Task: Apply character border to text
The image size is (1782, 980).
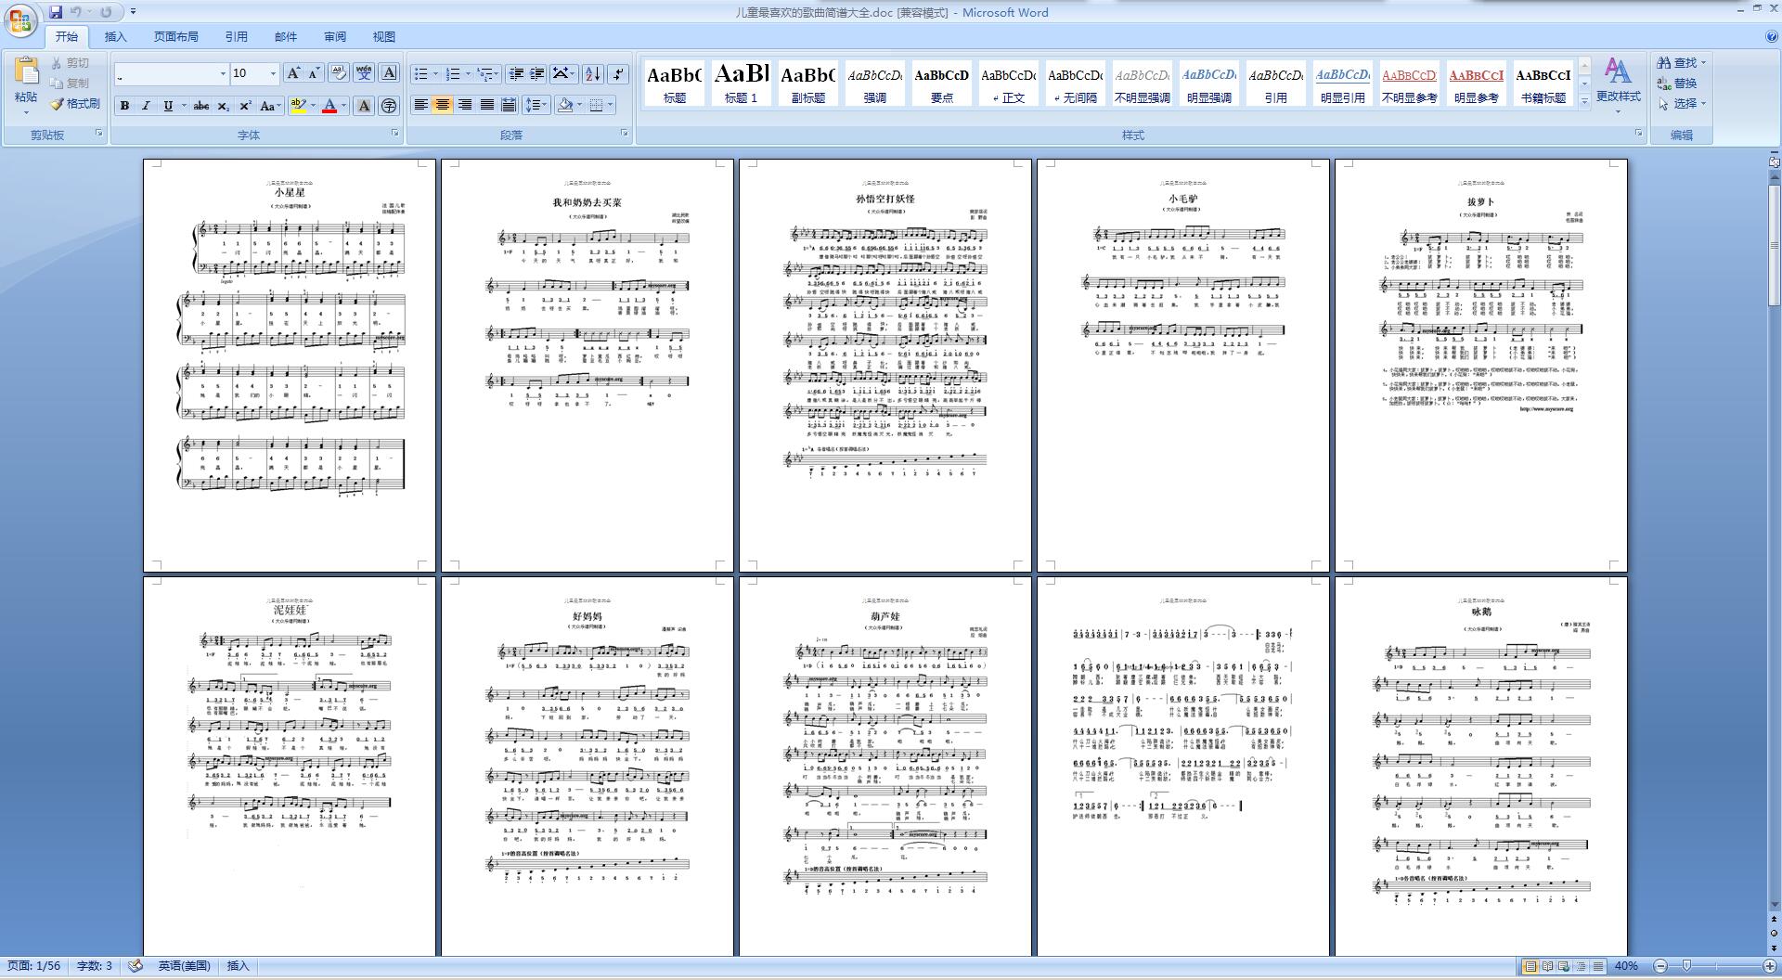Action: tap(389, 73)
